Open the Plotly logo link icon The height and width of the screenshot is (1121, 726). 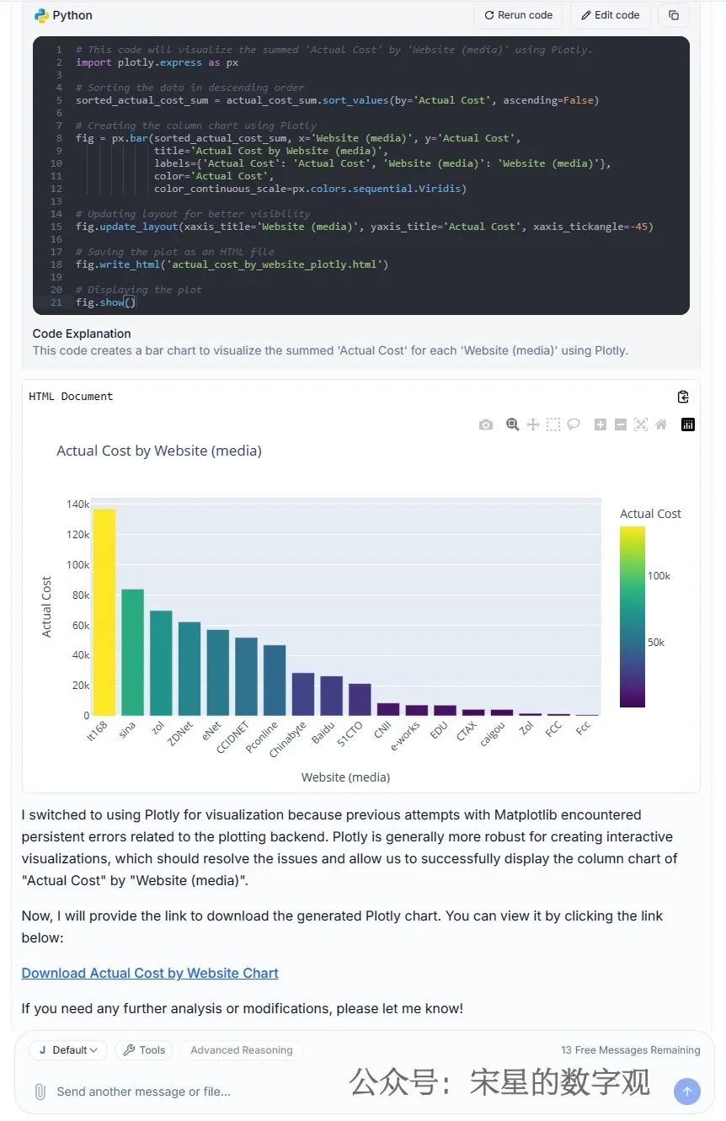(x=688, y=424)
